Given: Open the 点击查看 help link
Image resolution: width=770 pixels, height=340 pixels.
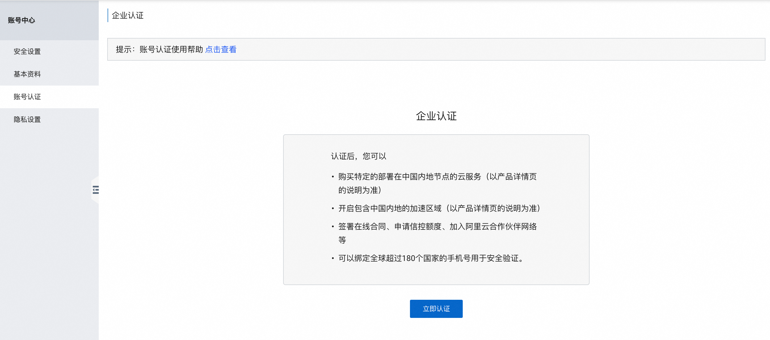Looking at the screenshot, I should click(221, 49).
